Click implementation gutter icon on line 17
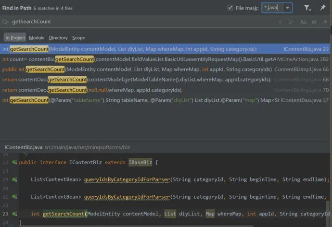 click(x=14, y=162)
